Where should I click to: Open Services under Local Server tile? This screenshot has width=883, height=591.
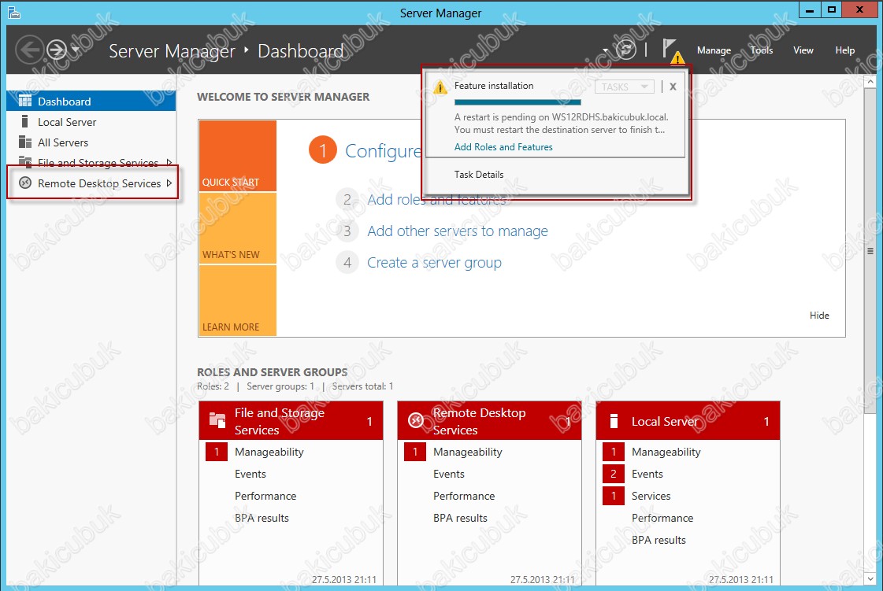click(x=651, y=496)
